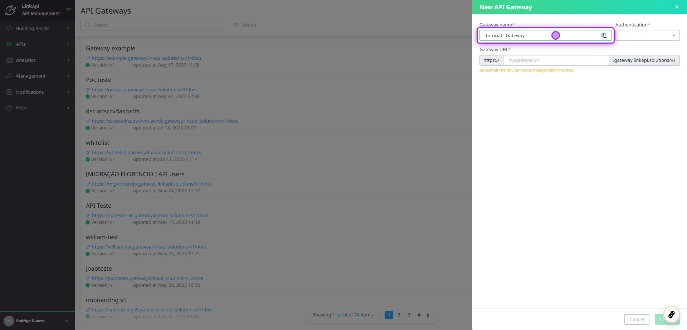Go to results page 2
This screenshot has height=330, width=687.
[x=399, y=315]
